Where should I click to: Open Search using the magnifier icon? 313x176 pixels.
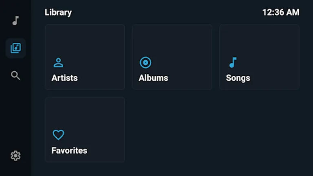(x=15, y=75)
